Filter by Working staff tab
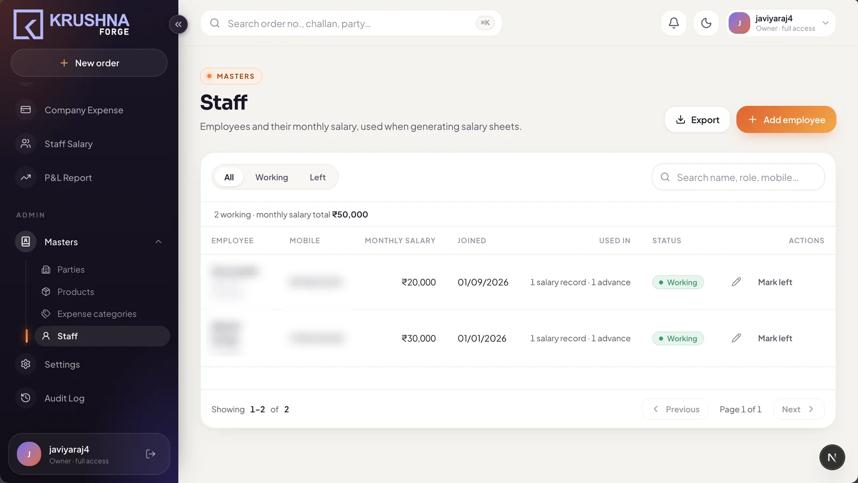The width and height of the screenshot is (858, 483). (271, 177)
